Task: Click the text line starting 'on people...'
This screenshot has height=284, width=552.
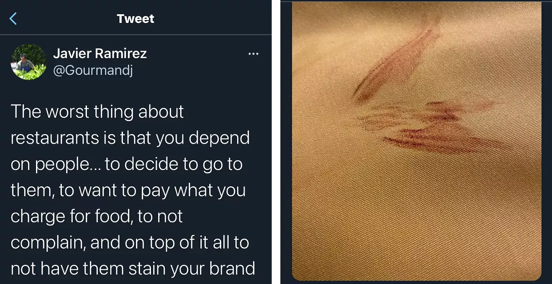Action: (x=126, y=165)
